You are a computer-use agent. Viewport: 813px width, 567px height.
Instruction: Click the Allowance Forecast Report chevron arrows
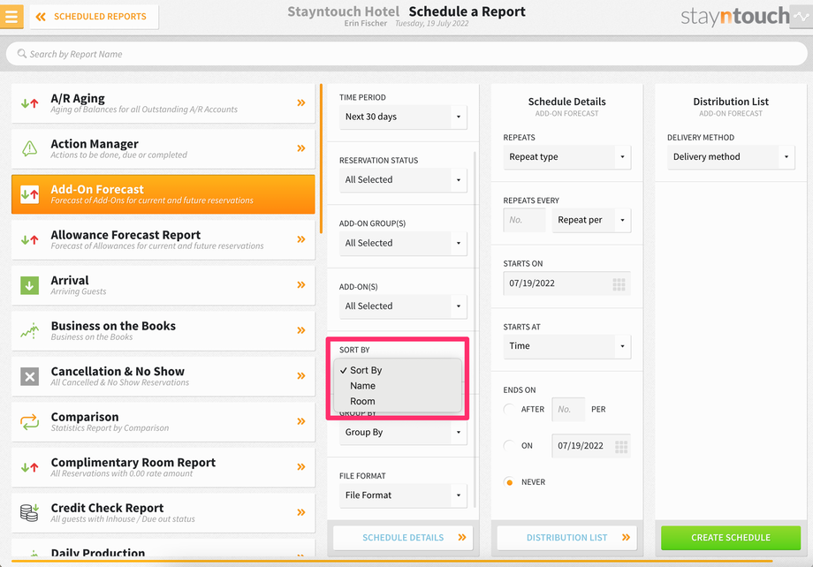[301, 239]
